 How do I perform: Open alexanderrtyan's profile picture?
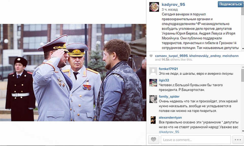[153, 120]
